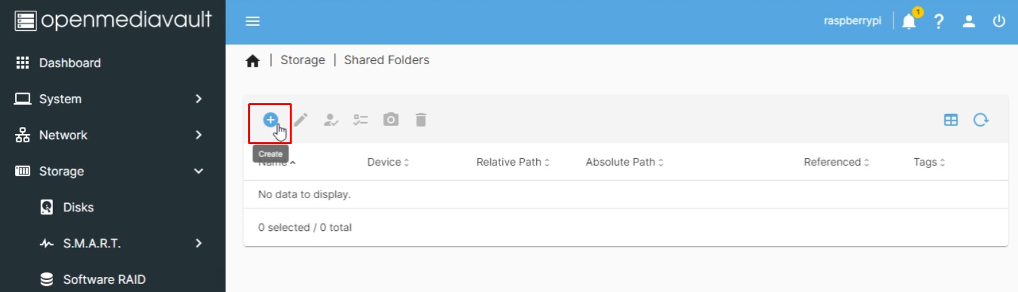The width and height of the screenshot is (1018, 292).
Task: Click the Edit pencil icon
Action: pyautogui.click(x=300, y=120)
